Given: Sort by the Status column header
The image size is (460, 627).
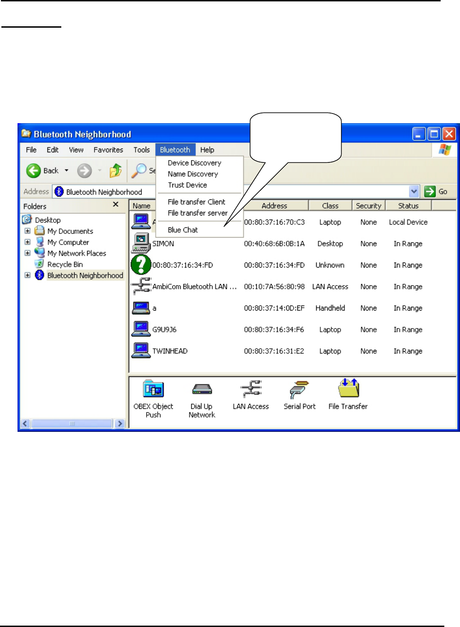Looking at the screenshot, I should [408, 206].
